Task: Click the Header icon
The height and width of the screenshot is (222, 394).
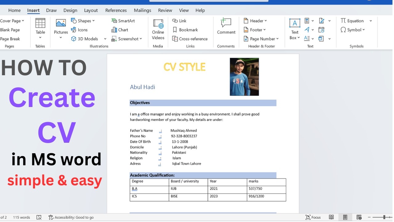Action: [x=246, y=21]
